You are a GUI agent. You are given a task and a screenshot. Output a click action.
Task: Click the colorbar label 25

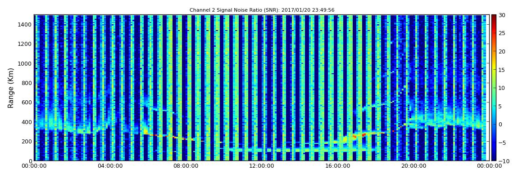tap(502, 33)
